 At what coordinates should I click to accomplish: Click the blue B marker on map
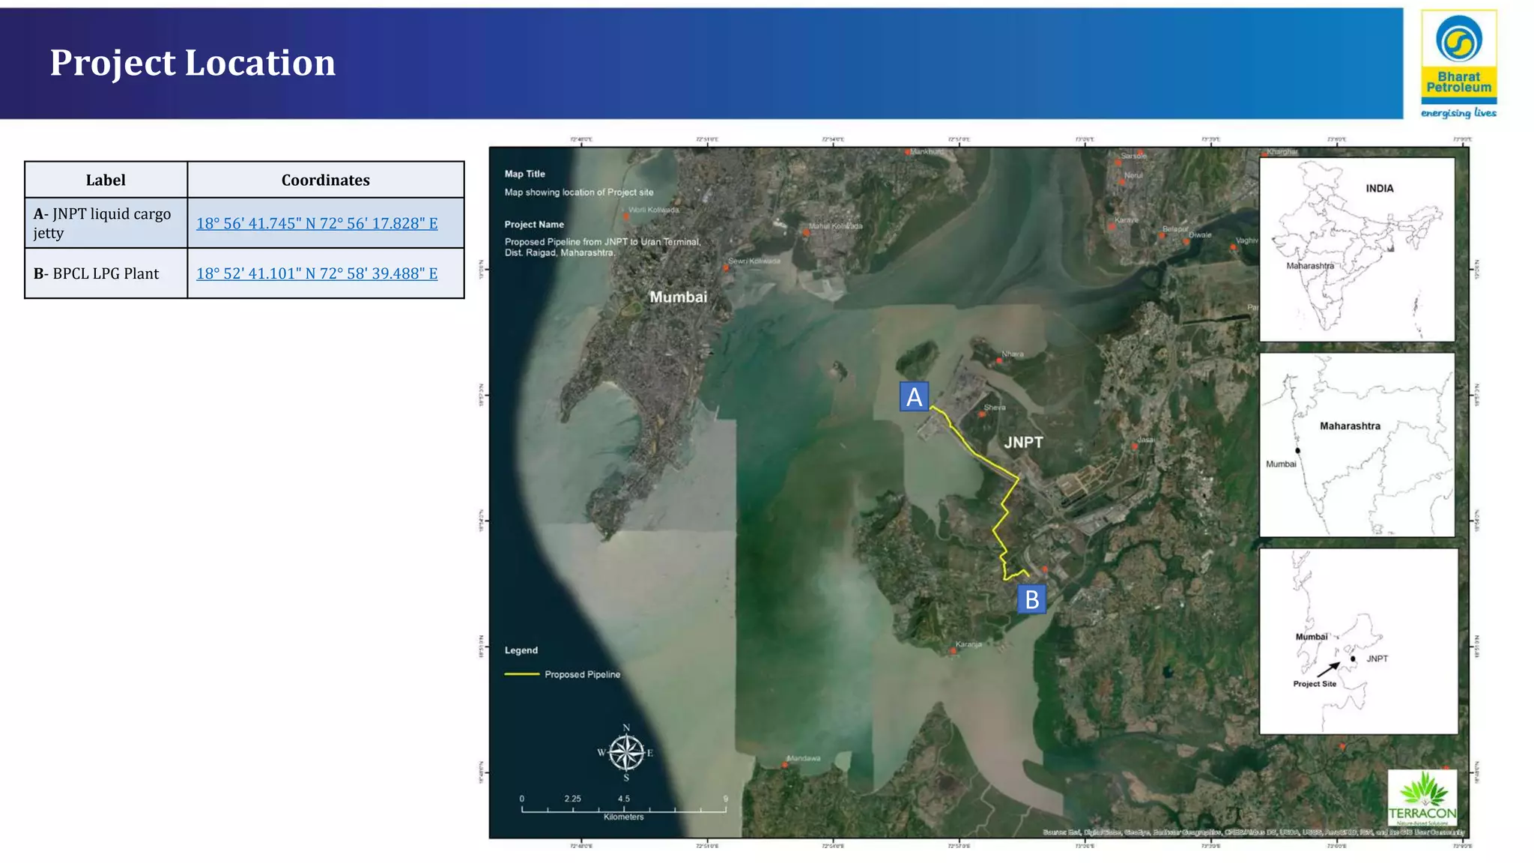pyautogui.click(x=1031, y=599)
